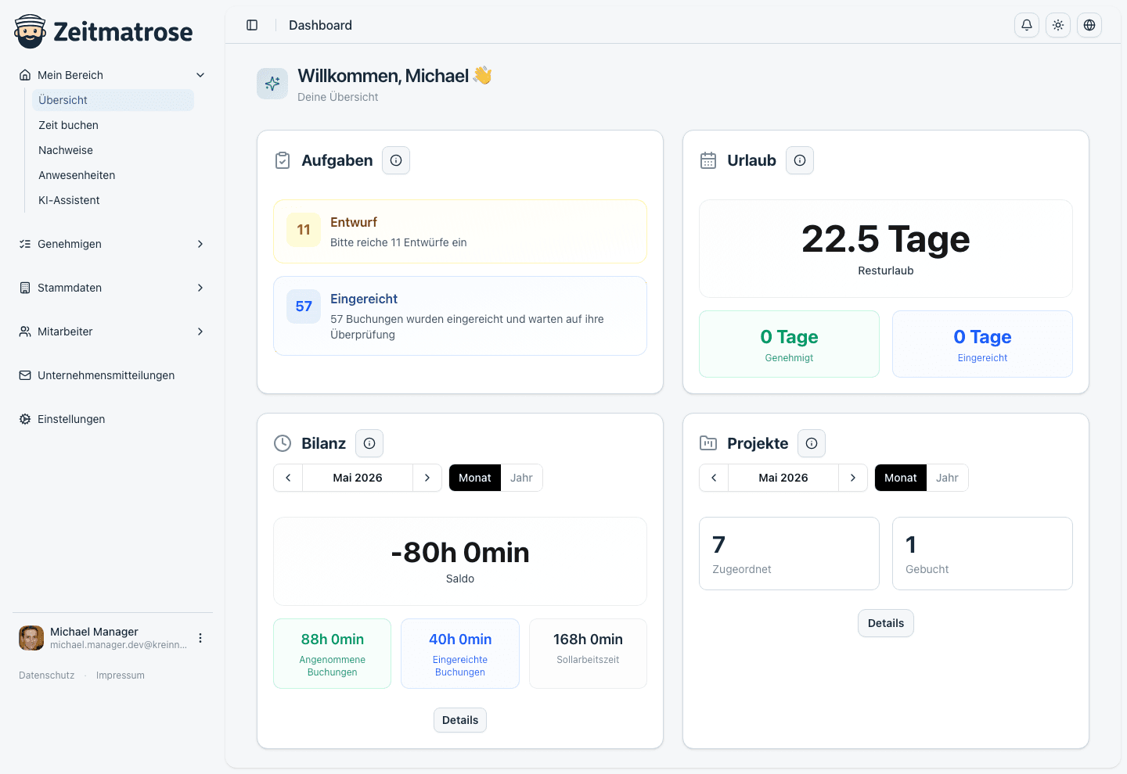Click the Einstellungen gear icon
Image resolution: width=1127 pixels, height=774 pixels.
[x=25, y=419]
